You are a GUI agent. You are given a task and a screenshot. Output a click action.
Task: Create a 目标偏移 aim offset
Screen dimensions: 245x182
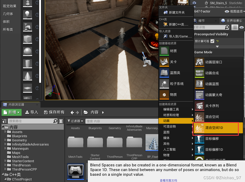coord(218,139)
